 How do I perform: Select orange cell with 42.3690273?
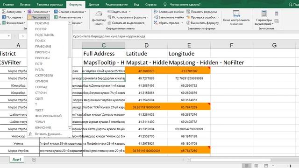point(146,71)
